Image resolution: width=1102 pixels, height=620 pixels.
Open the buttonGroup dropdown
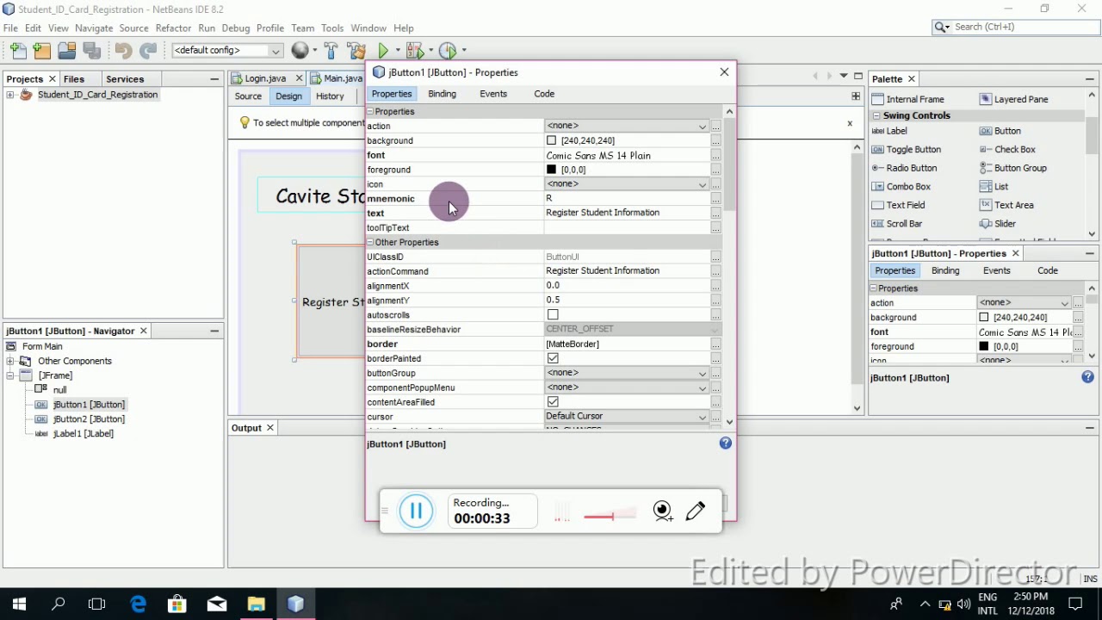pyautogui.click(x=703, y=373)
